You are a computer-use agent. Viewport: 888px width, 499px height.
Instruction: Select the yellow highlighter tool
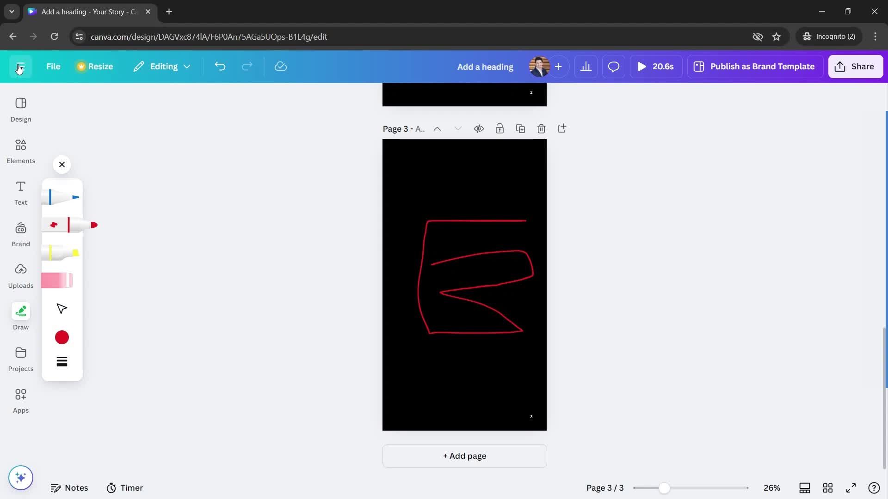[61, 253]
